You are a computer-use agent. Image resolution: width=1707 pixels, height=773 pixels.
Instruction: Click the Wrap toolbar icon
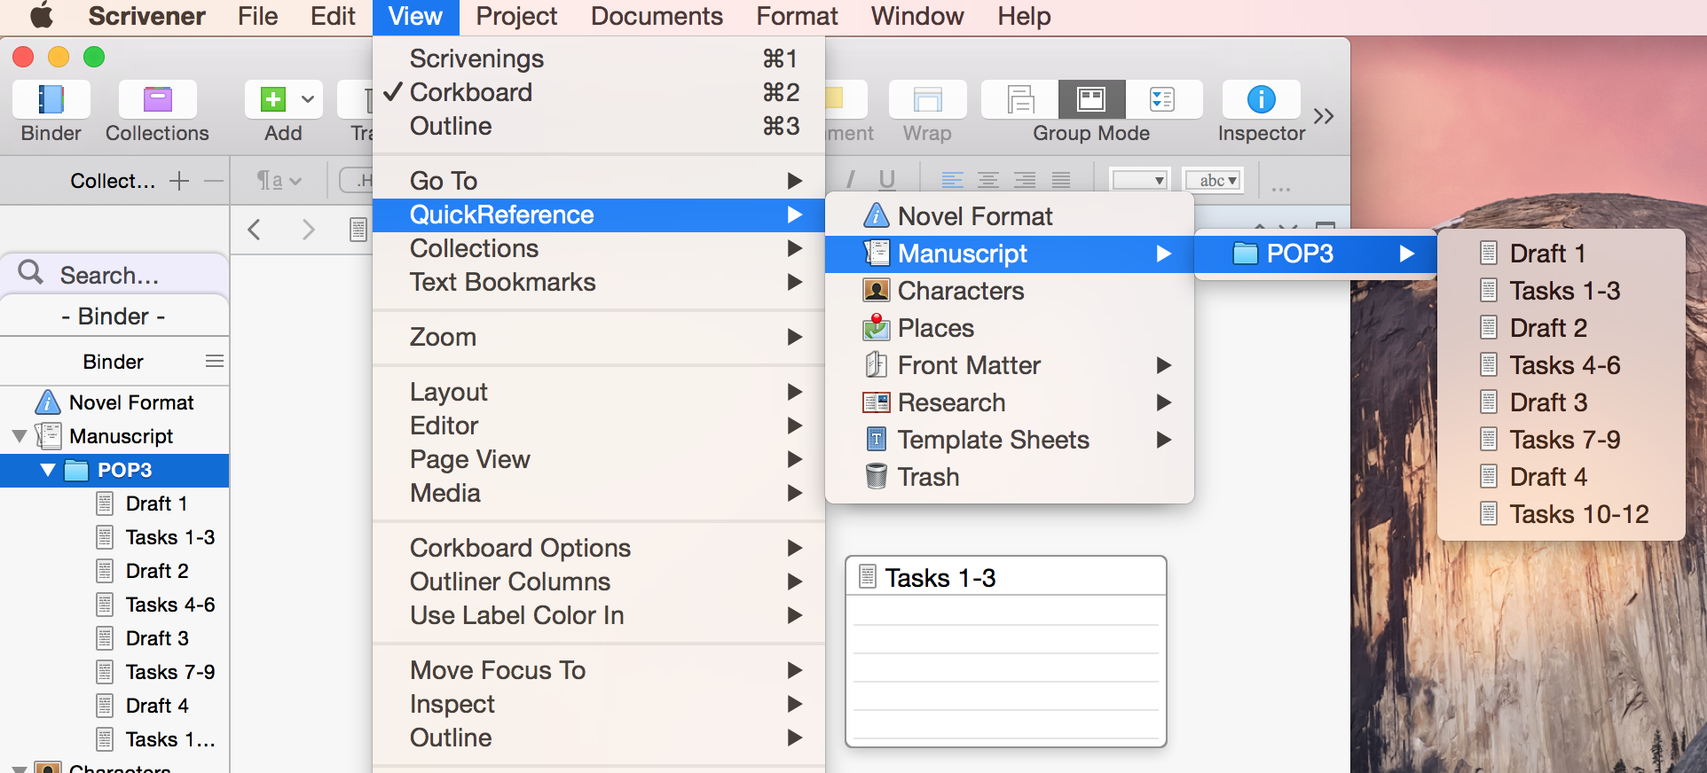pos(927,99)
